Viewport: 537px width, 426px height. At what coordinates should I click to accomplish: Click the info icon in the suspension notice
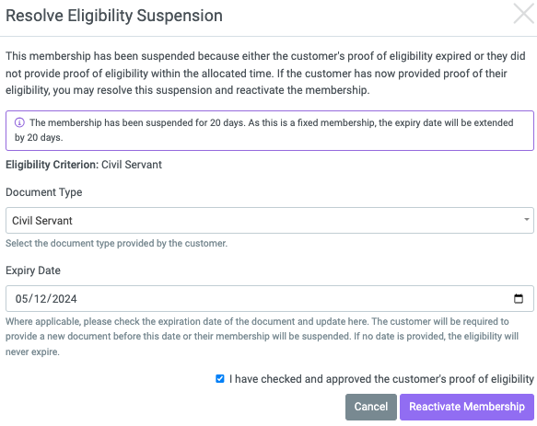coord(19,122)
